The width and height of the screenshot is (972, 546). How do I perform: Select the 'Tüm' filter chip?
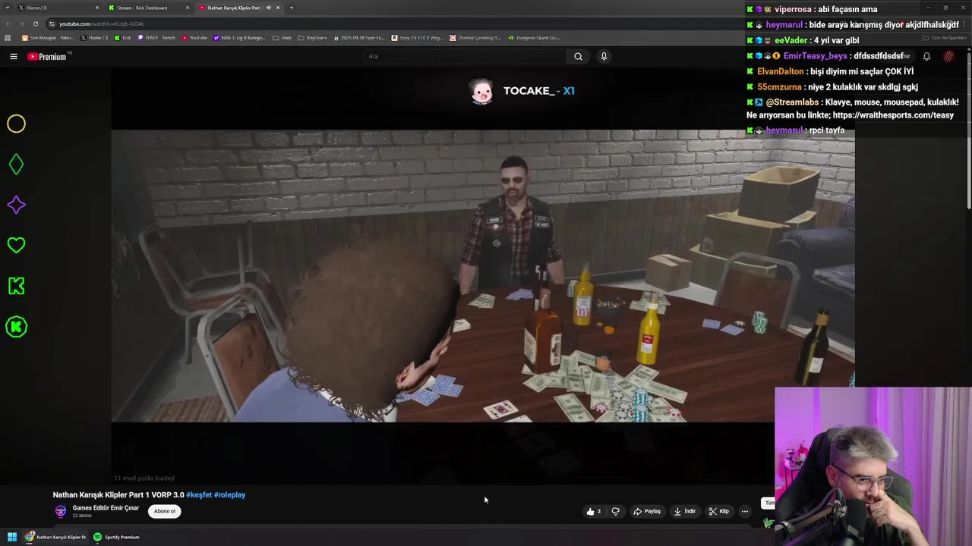pyautogui.click(x=768, y=503)
